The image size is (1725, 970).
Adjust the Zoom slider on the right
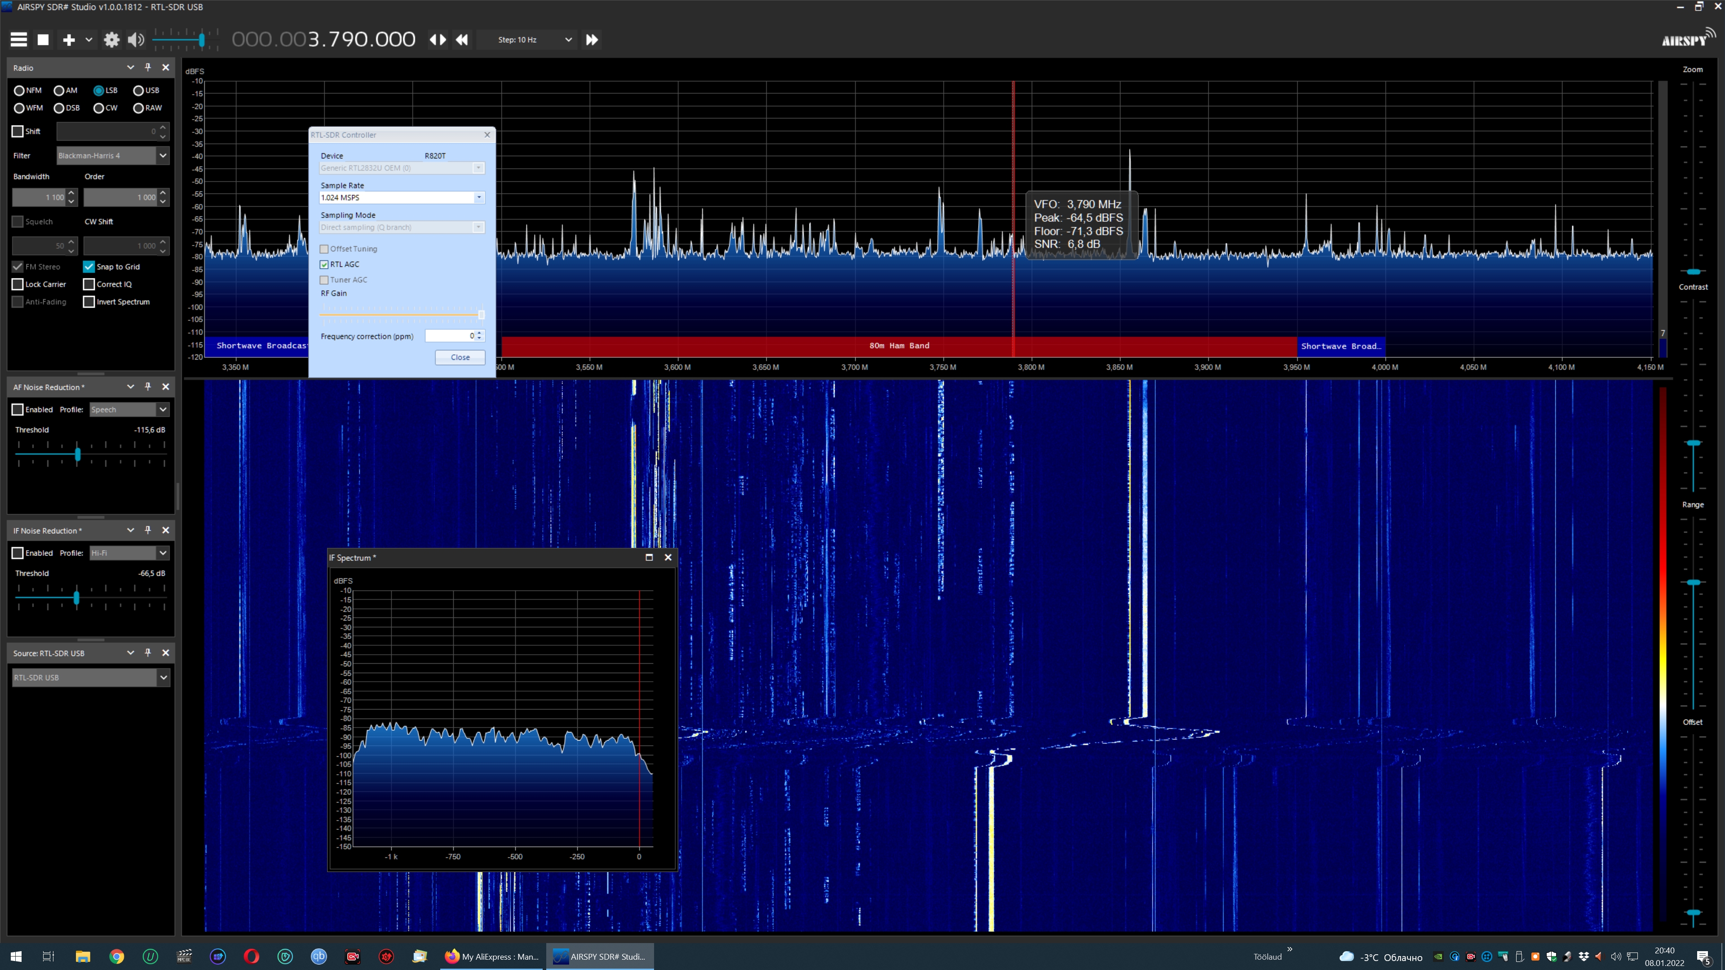coord(1693,272)
